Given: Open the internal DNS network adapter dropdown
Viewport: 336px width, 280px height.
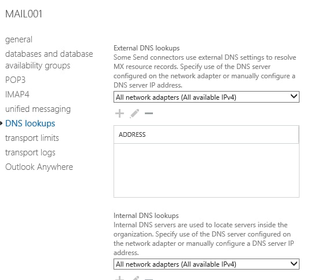Looking at the screenshot, I should [206, 264].
